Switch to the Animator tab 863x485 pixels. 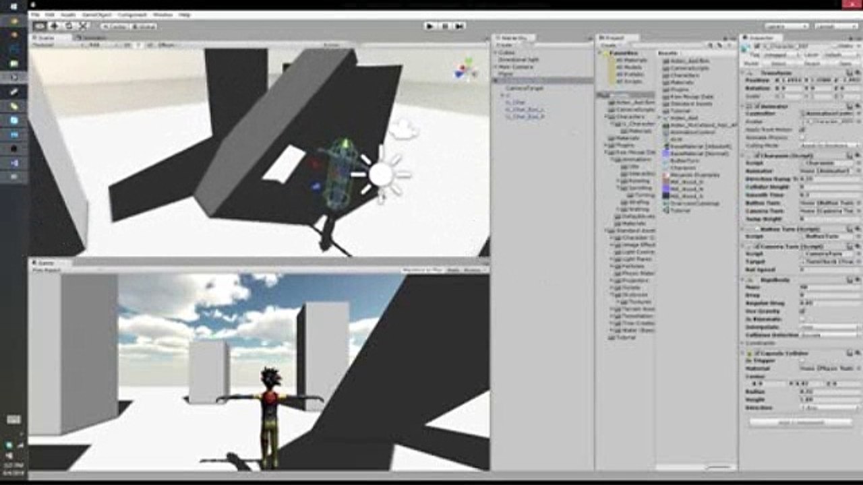[x=92, y=38]
